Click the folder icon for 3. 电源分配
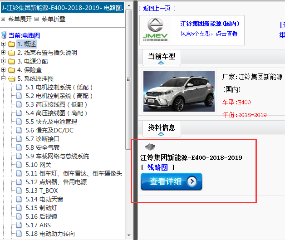This screenshot has width=285, height=240. (11, 61)
